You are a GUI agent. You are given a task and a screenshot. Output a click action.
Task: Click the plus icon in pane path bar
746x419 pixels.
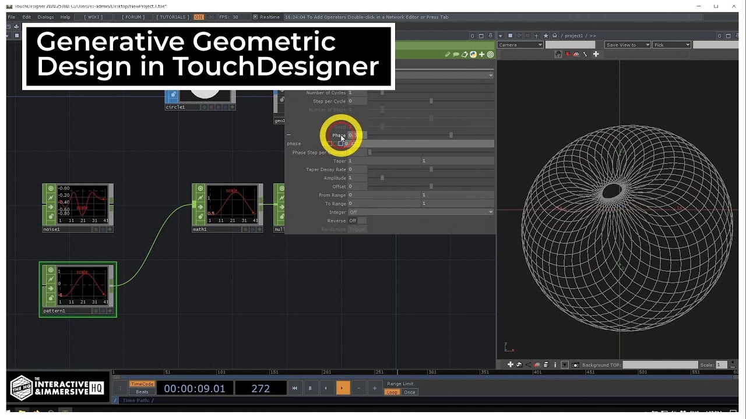coord(536,35)
